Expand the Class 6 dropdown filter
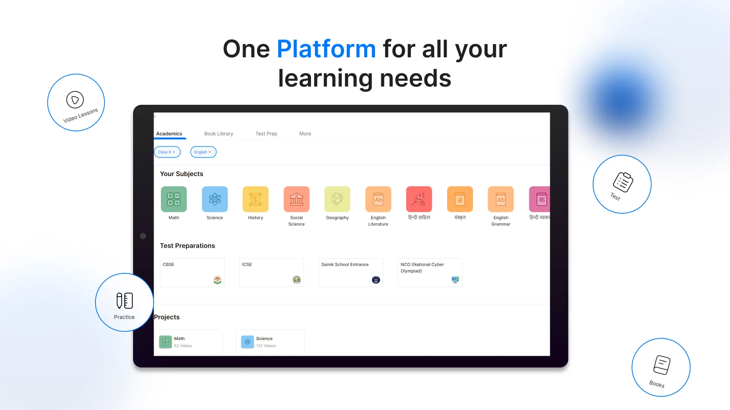 pyautogui.click(x=167, y=152)
